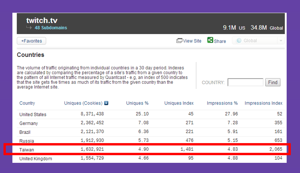Click the View Site link text
The height and width of the screenshot is (173, 300).
coord(192,41)
